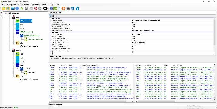
Task: Select the IPSec_Encryption_Algorithm property row
Action: click(x=131, y=29)
